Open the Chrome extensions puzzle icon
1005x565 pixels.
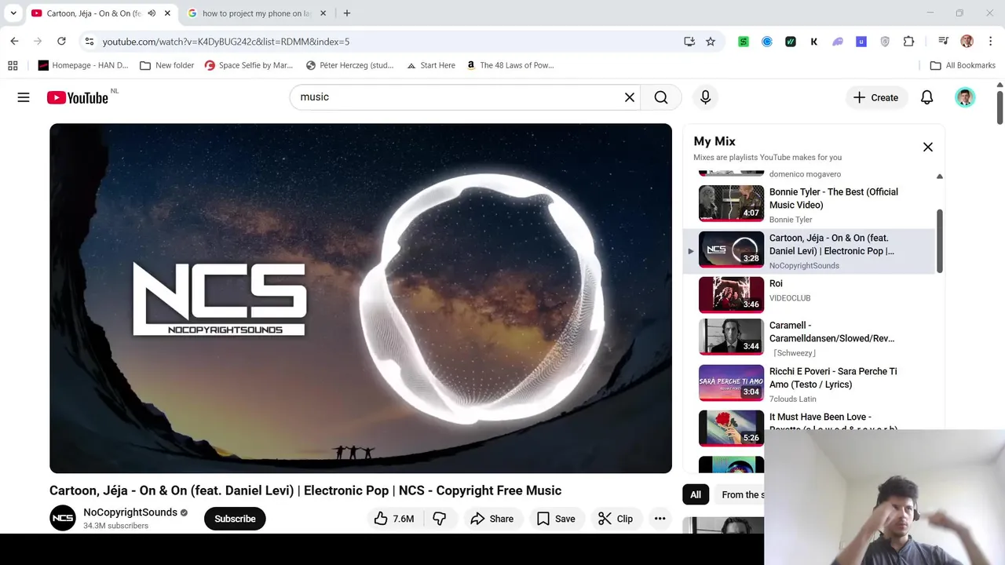pos(908,42)
